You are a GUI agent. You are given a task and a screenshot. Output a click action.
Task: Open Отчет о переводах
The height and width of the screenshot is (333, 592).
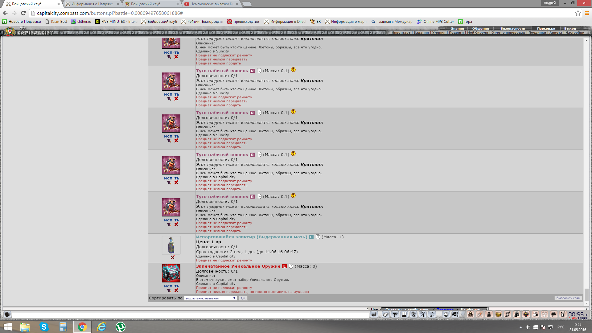tap(508, 33)
